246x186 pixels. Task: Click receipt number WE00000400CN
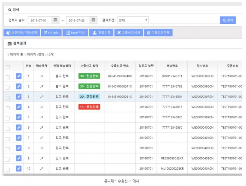[x=202, y=128]
